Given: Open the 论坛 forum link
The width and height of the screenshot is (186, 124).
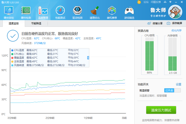Looking at the screenshot, I should click(x=146, y=2).
